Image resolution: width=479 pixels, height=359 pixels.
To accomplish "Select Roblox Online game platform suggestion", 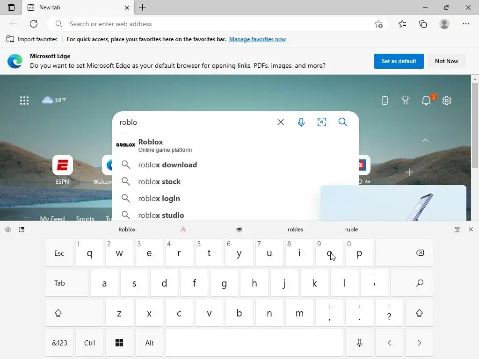I will 236,145.
